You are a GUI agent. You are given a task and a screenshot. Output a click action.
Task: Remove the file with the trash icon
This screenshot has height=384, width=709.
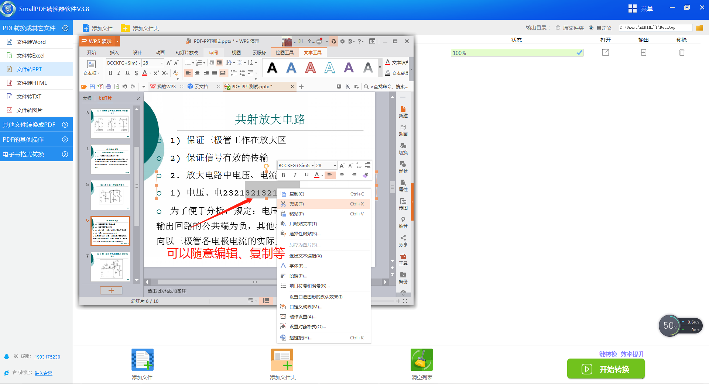point(682,52)
